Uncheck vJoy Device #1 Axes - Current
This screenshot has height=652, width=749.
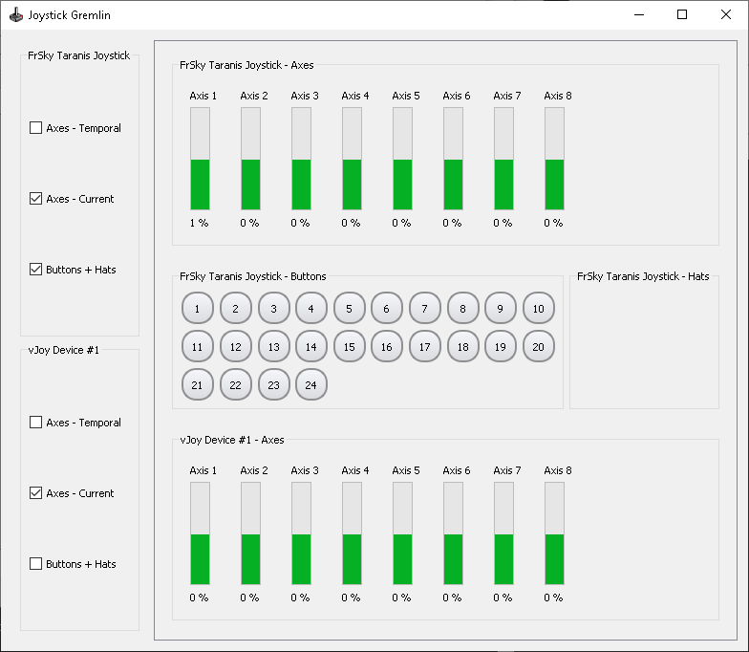pos(36,493)
